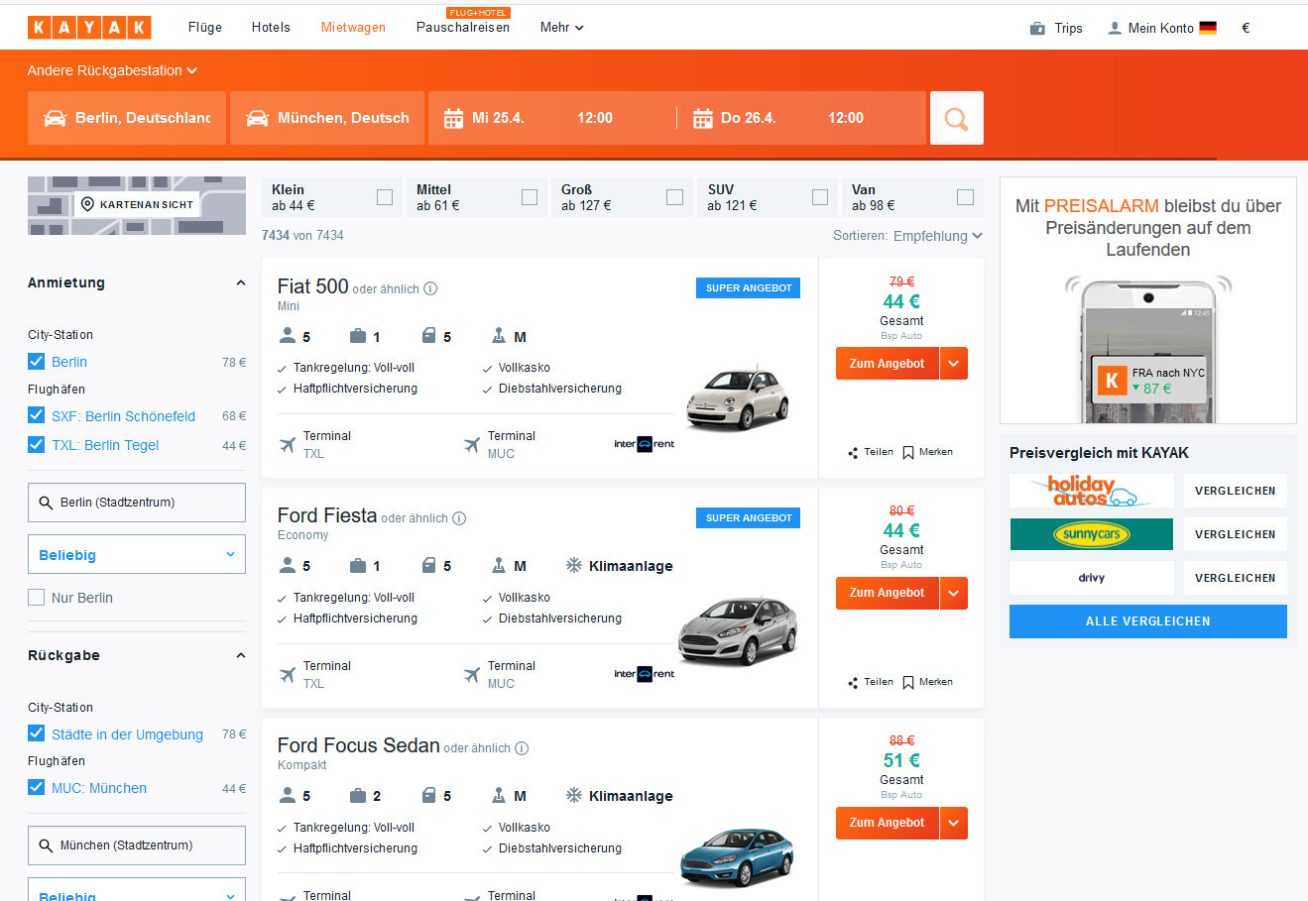
Task: Click the map pin Kartenansicht icon
Action: point(87,204)
